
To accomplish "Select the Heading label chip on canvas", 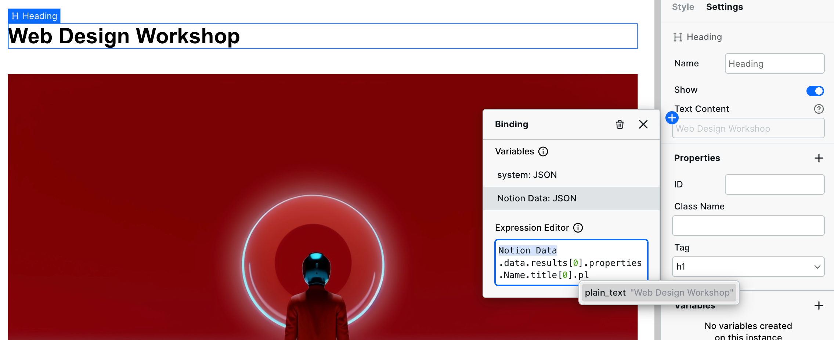I will [x=33, y=16].
